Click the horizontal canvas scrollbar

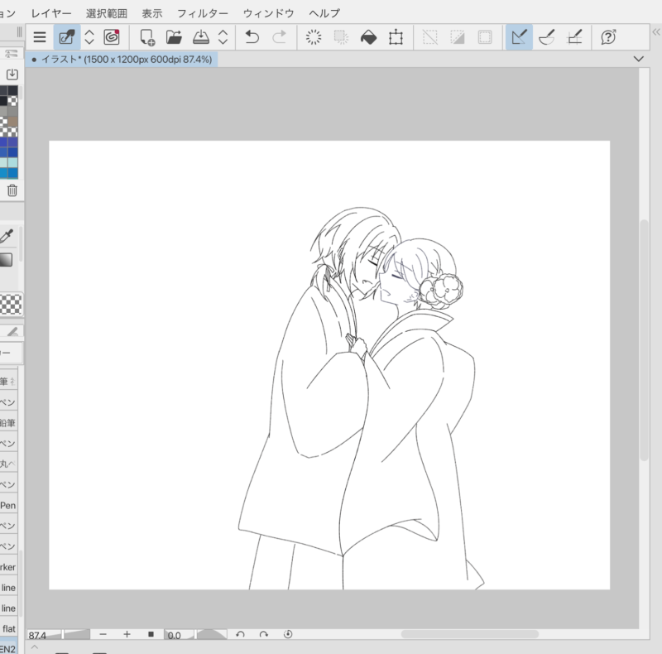pyautogui.click(x=469, y=634)
